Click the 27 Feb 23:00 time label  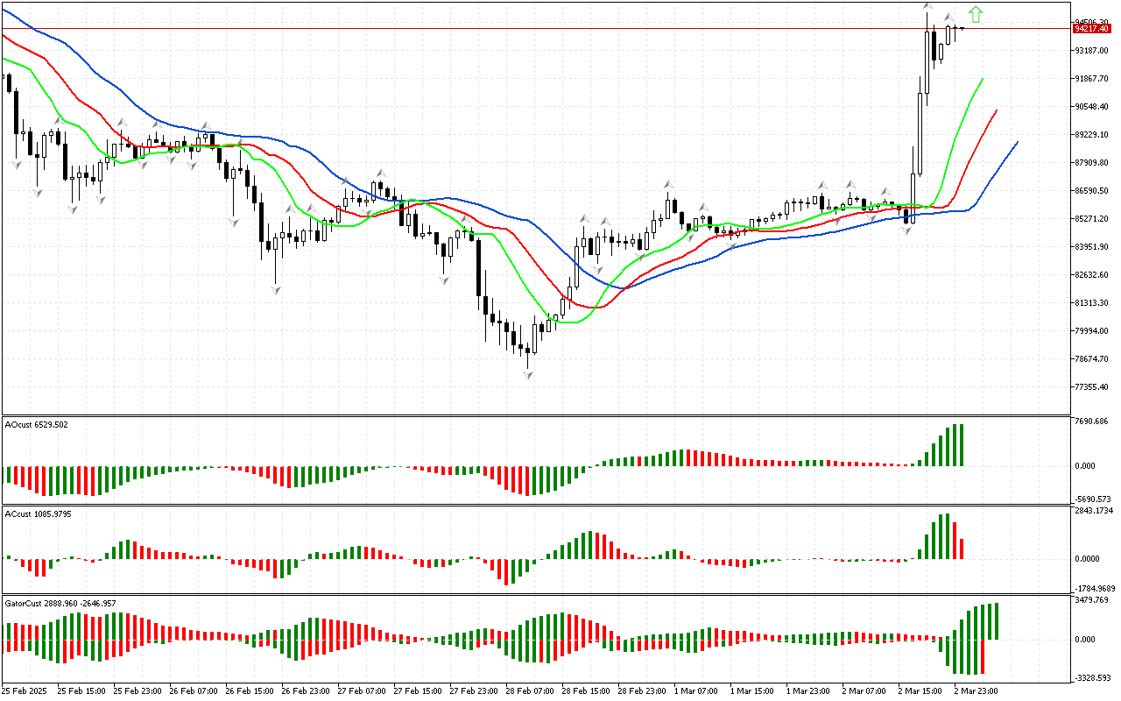pos(474,691)
